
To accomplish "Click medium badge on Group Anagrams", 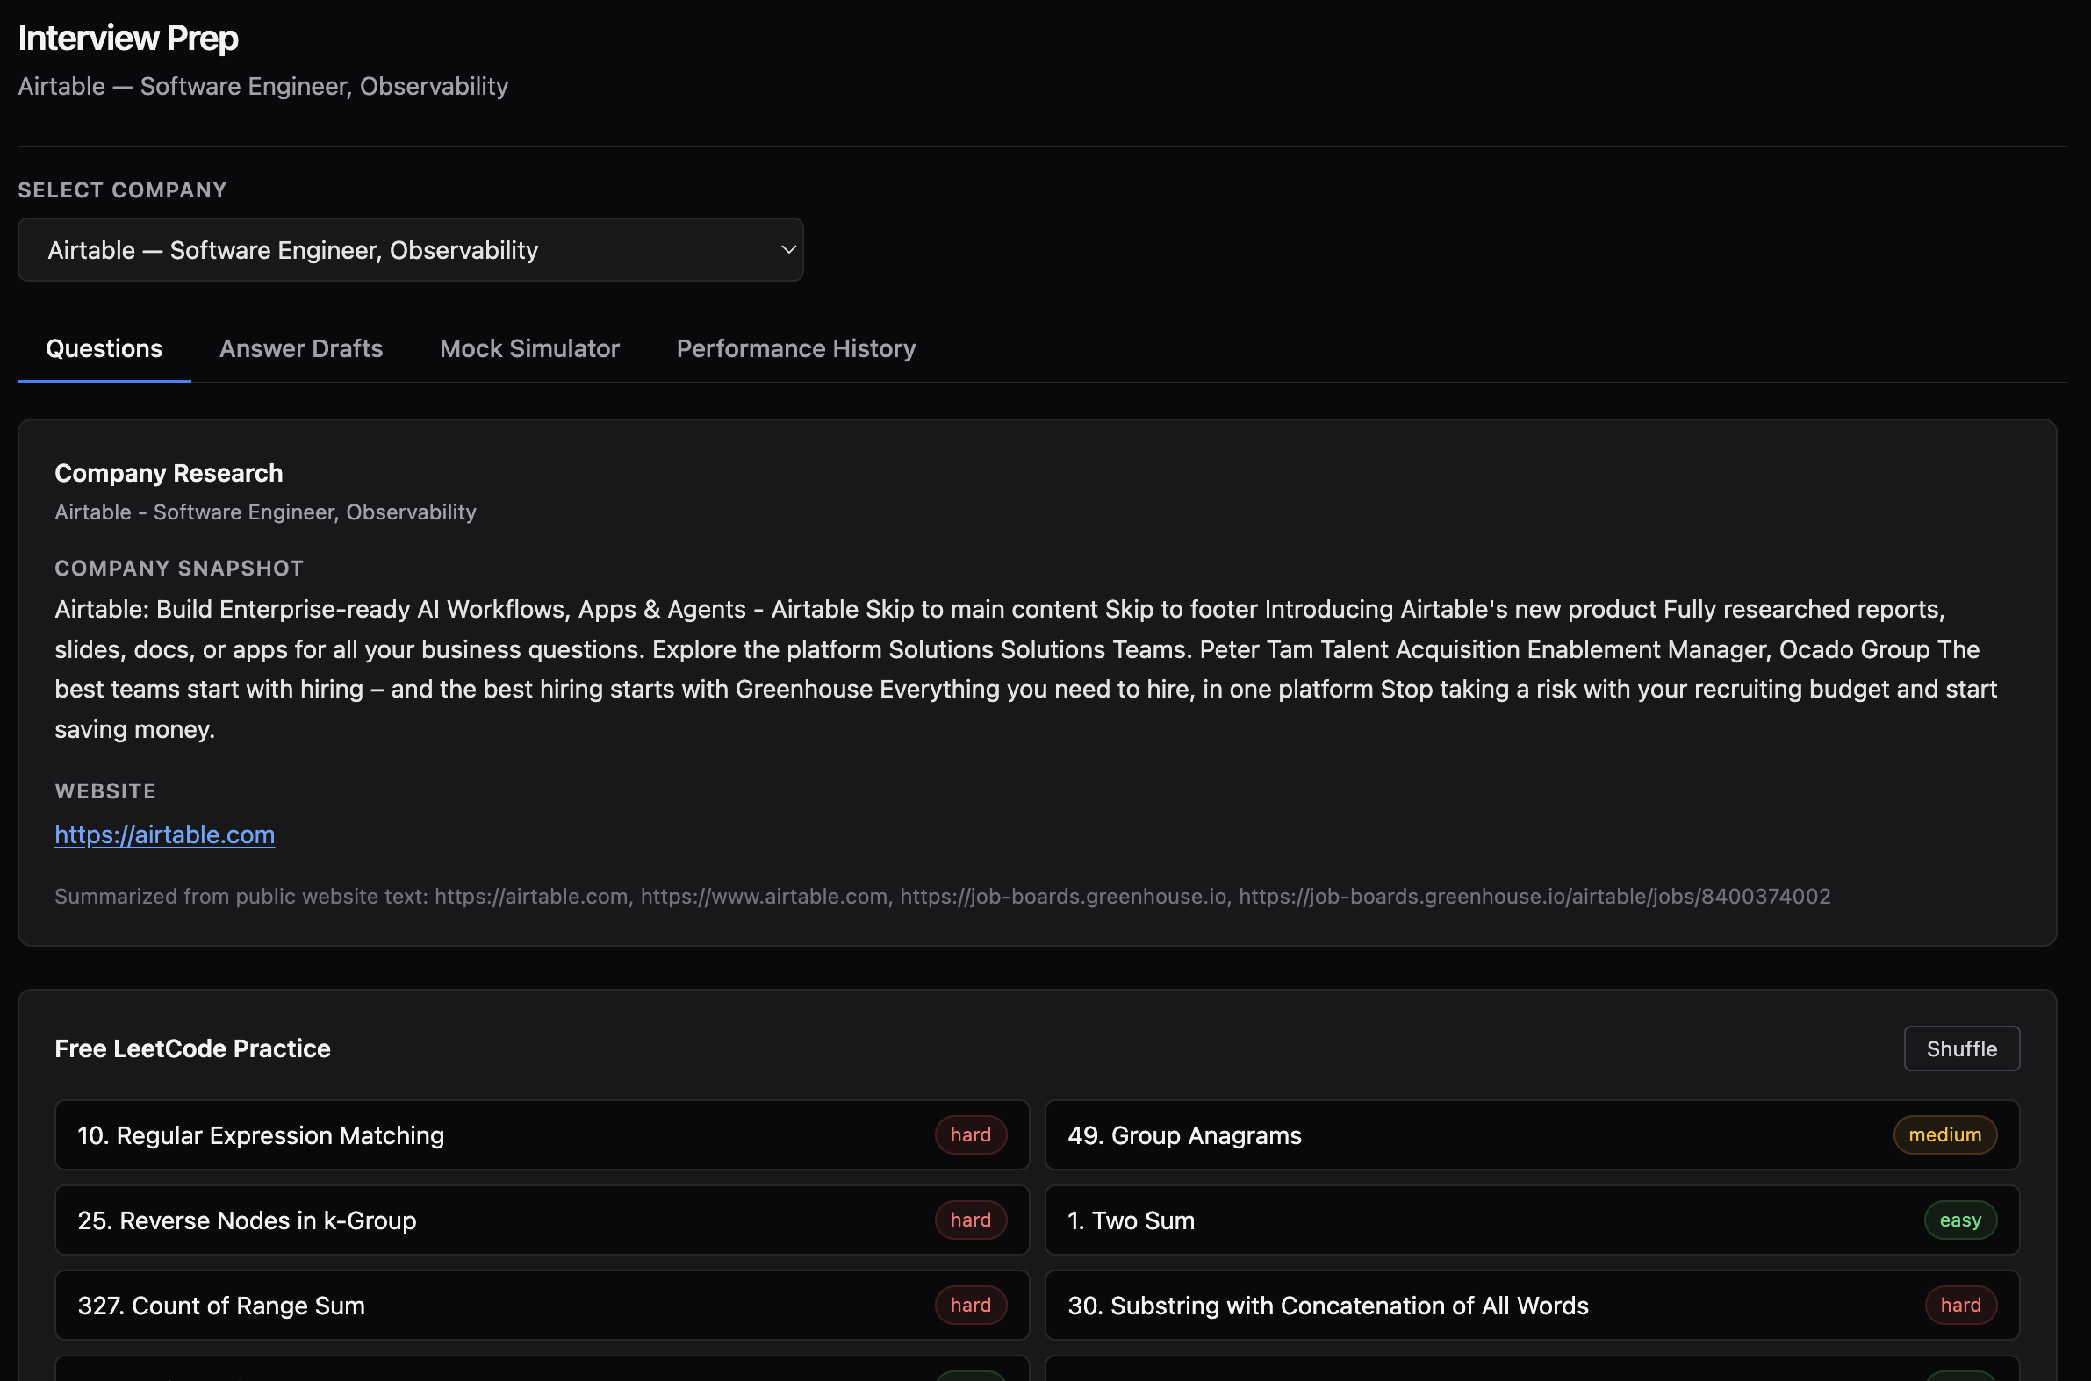I will (1944, 1135).
